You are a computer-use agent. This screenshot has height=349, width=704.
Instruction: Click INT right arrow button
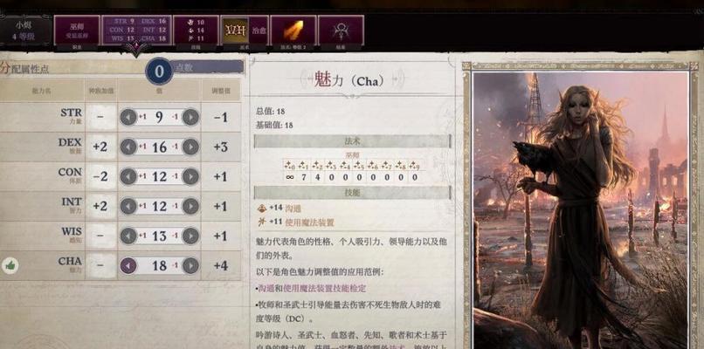(x=190, y=206)
